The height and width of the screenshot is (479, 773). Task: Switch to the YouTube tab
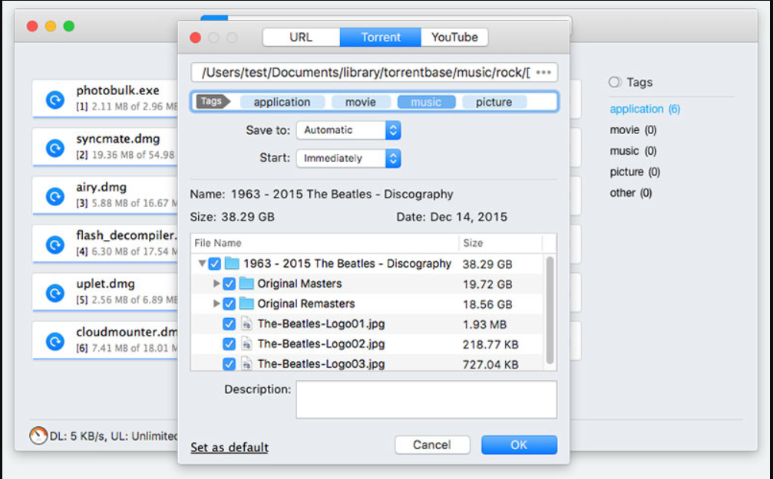[x=454, y=38]
